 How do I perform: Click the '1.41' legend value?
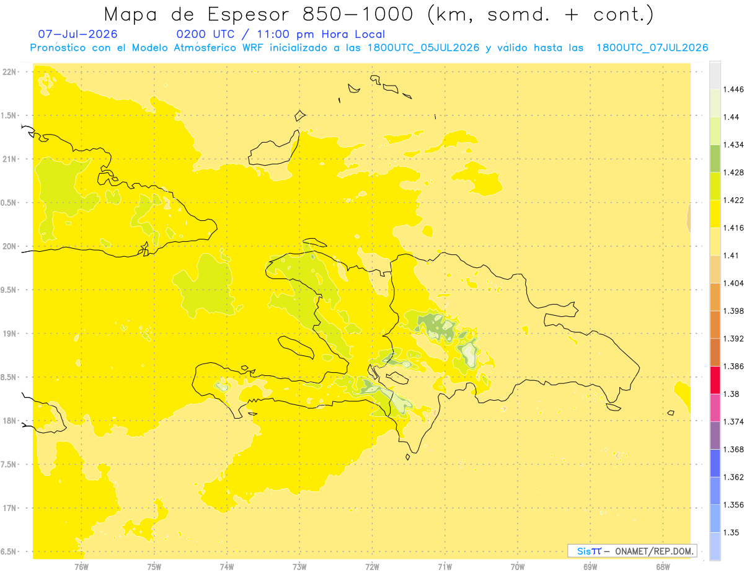730,256
